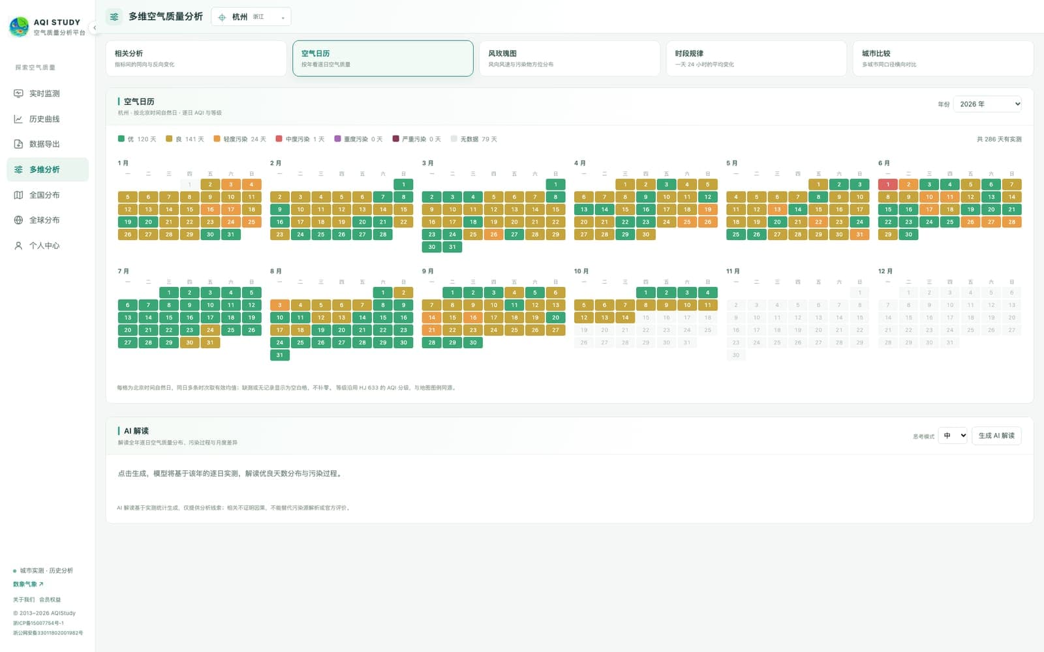Click the 浙ICP备15007754号-1 footer text

(x=38, y=623)
